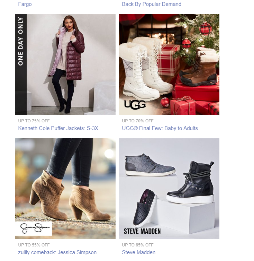Open the Steve Madden text link
Screen dimensions: 254x261
tap(138, 252)
